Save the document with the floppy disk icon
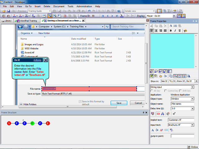The height and width of the screenshot is (149, 199). (x=8, y=11)
